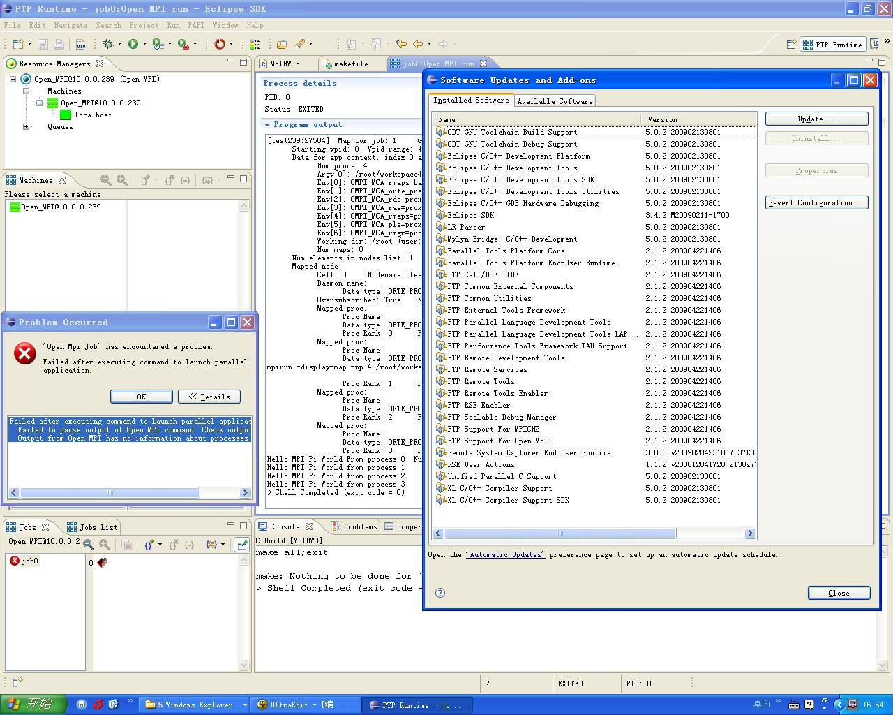Click Windows Explorer taskbar group

(x=193, y=705)
